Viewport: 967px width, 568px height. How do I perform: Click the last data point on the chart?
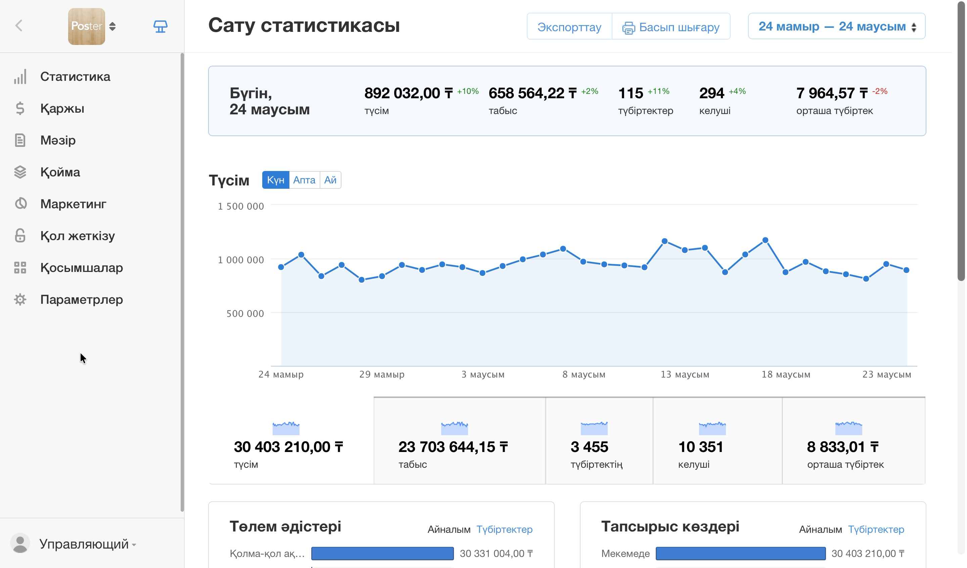pos(907,270)
